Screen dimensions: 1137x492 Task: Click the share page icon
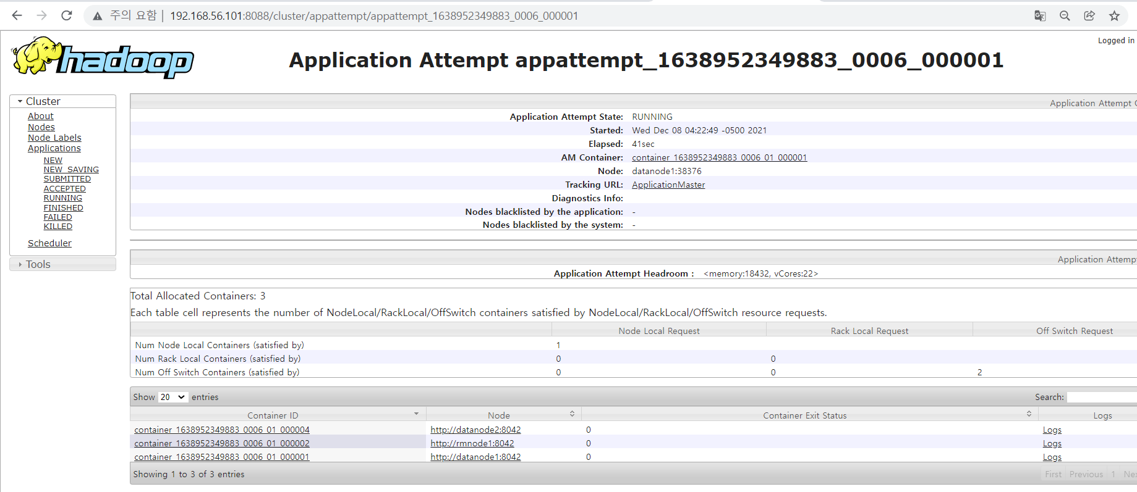point(1089,16)
